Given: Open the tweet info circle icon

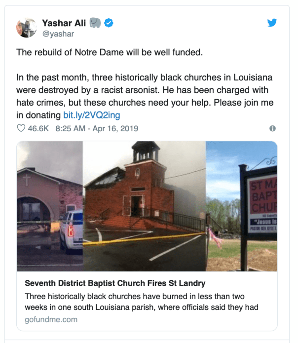Looking at the screenshot, I should (272, 128).
